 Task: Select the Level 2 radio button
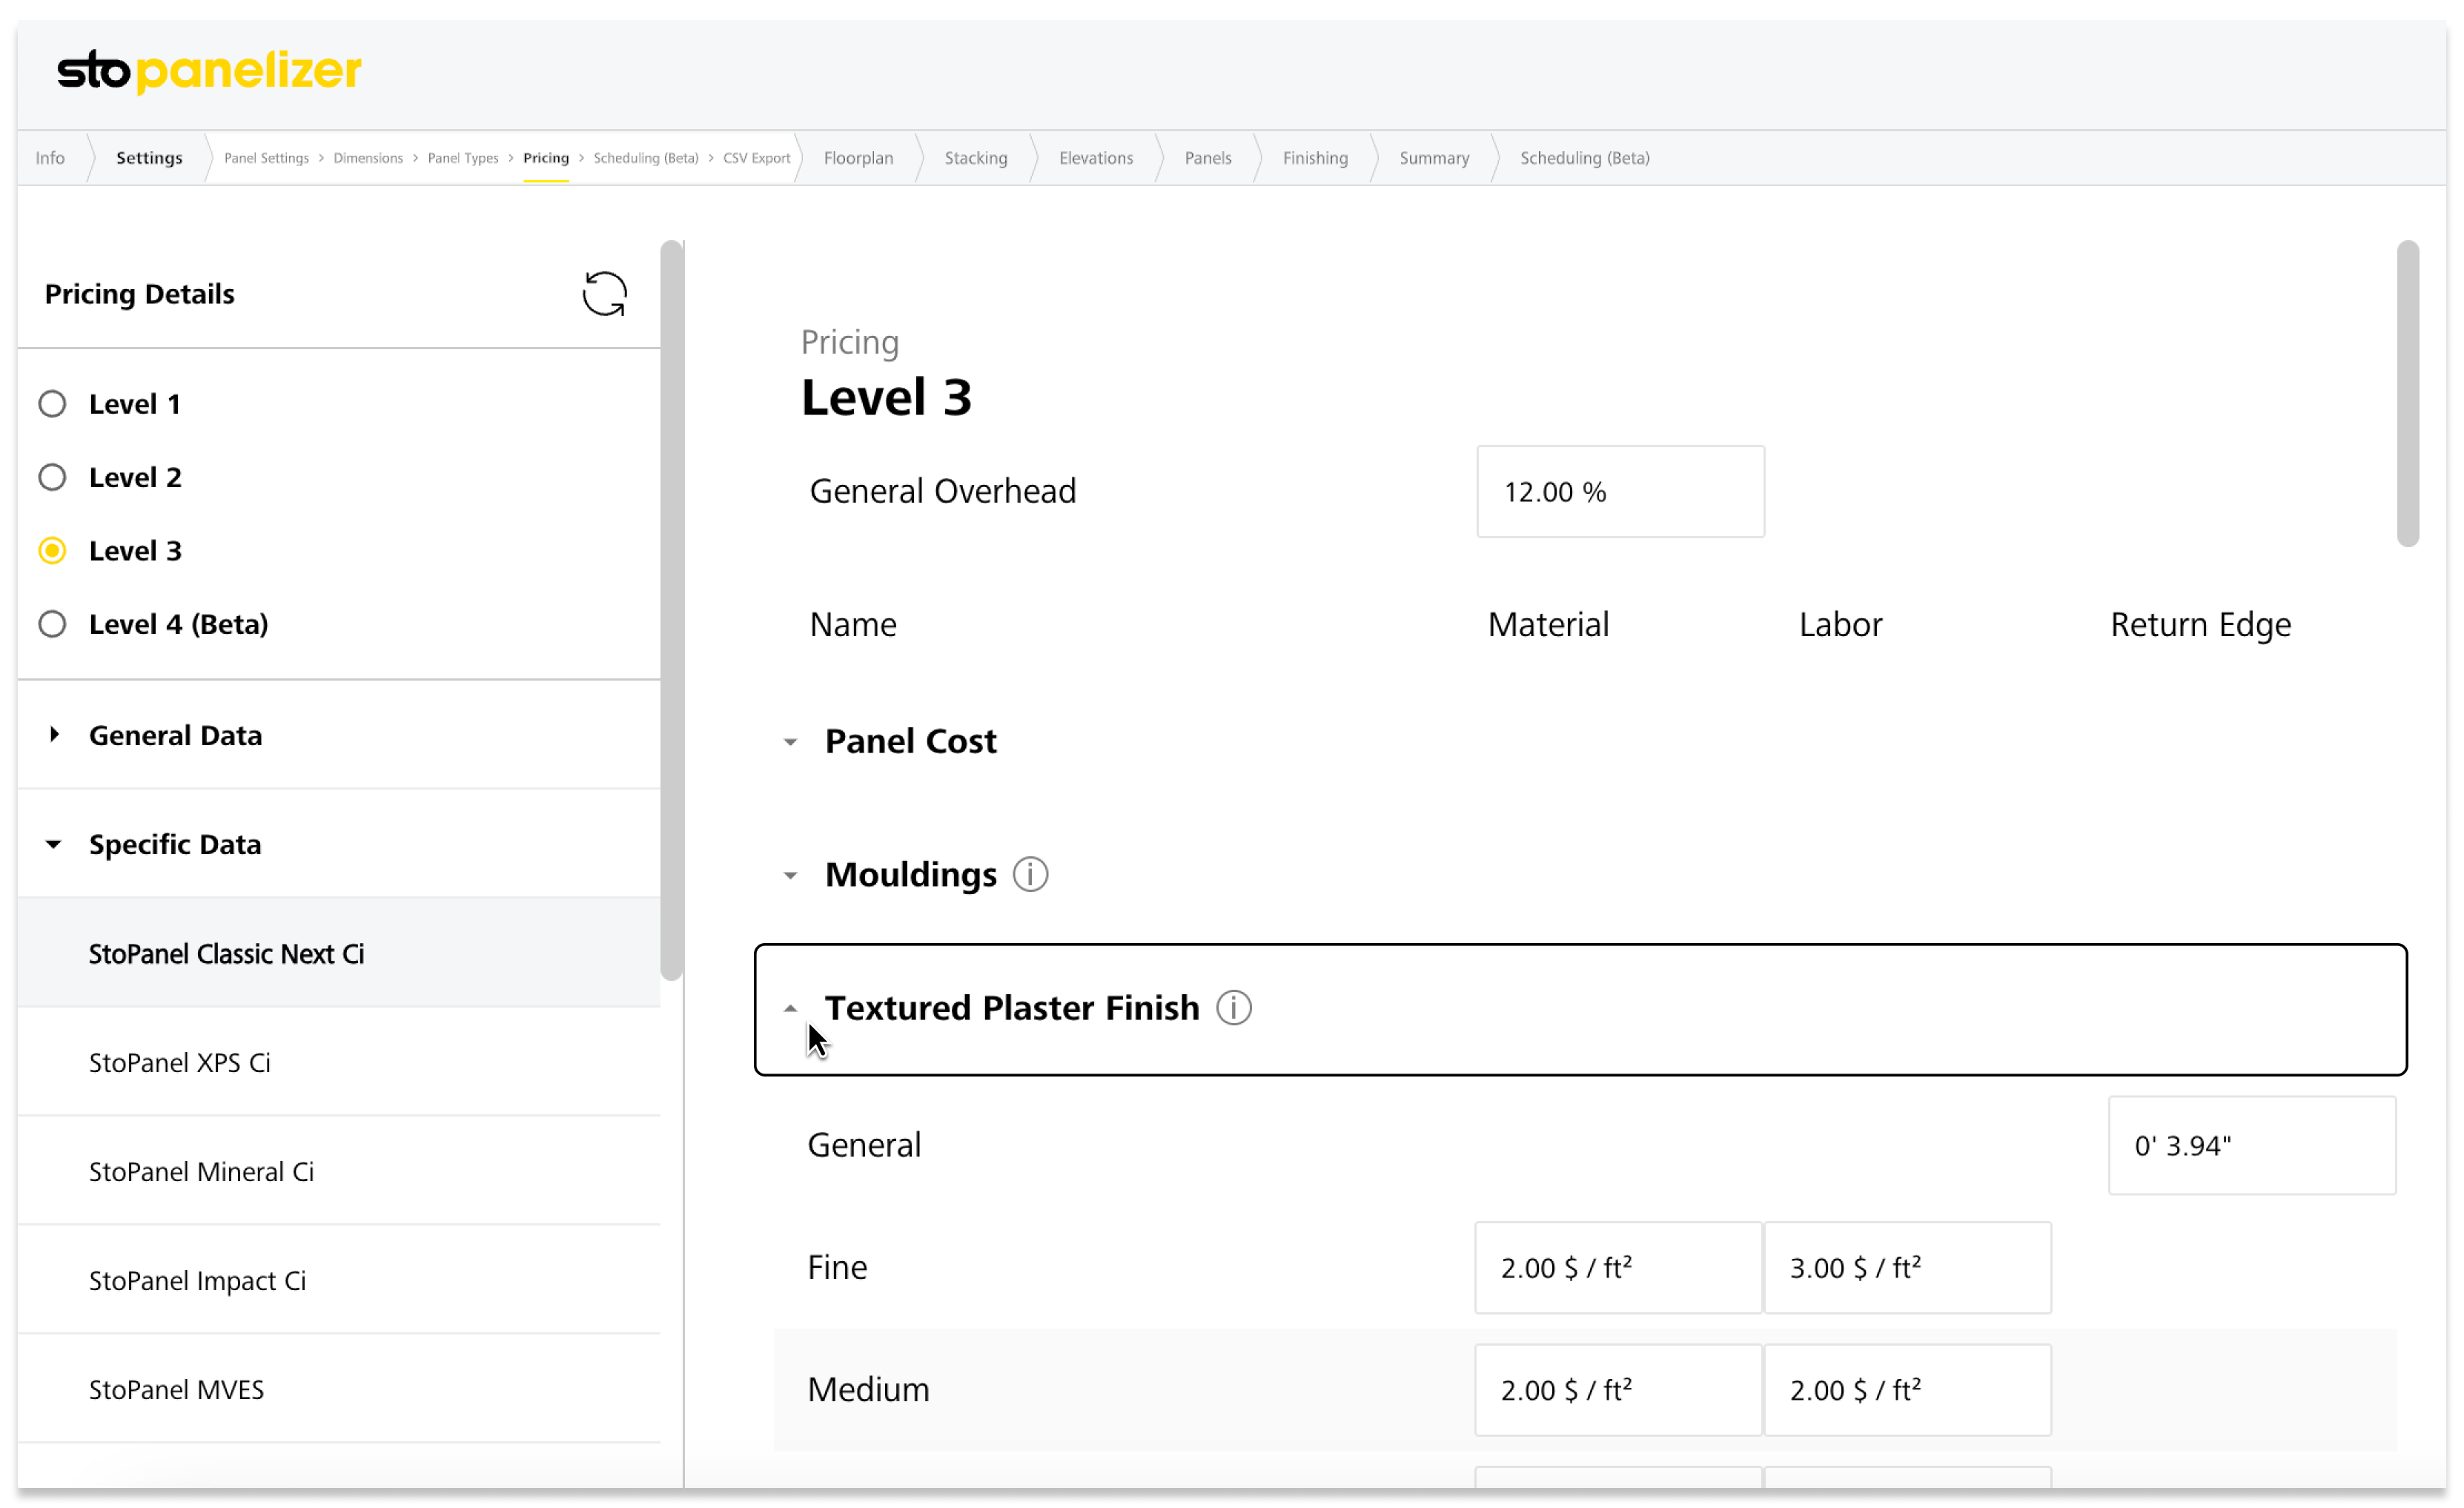[52, 477]
